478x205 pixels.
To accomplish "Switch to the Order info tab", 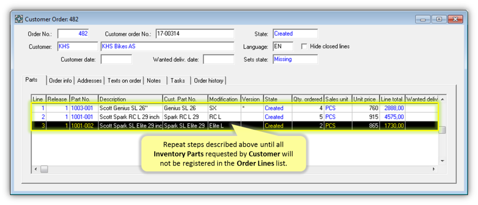I will (60, 81).
